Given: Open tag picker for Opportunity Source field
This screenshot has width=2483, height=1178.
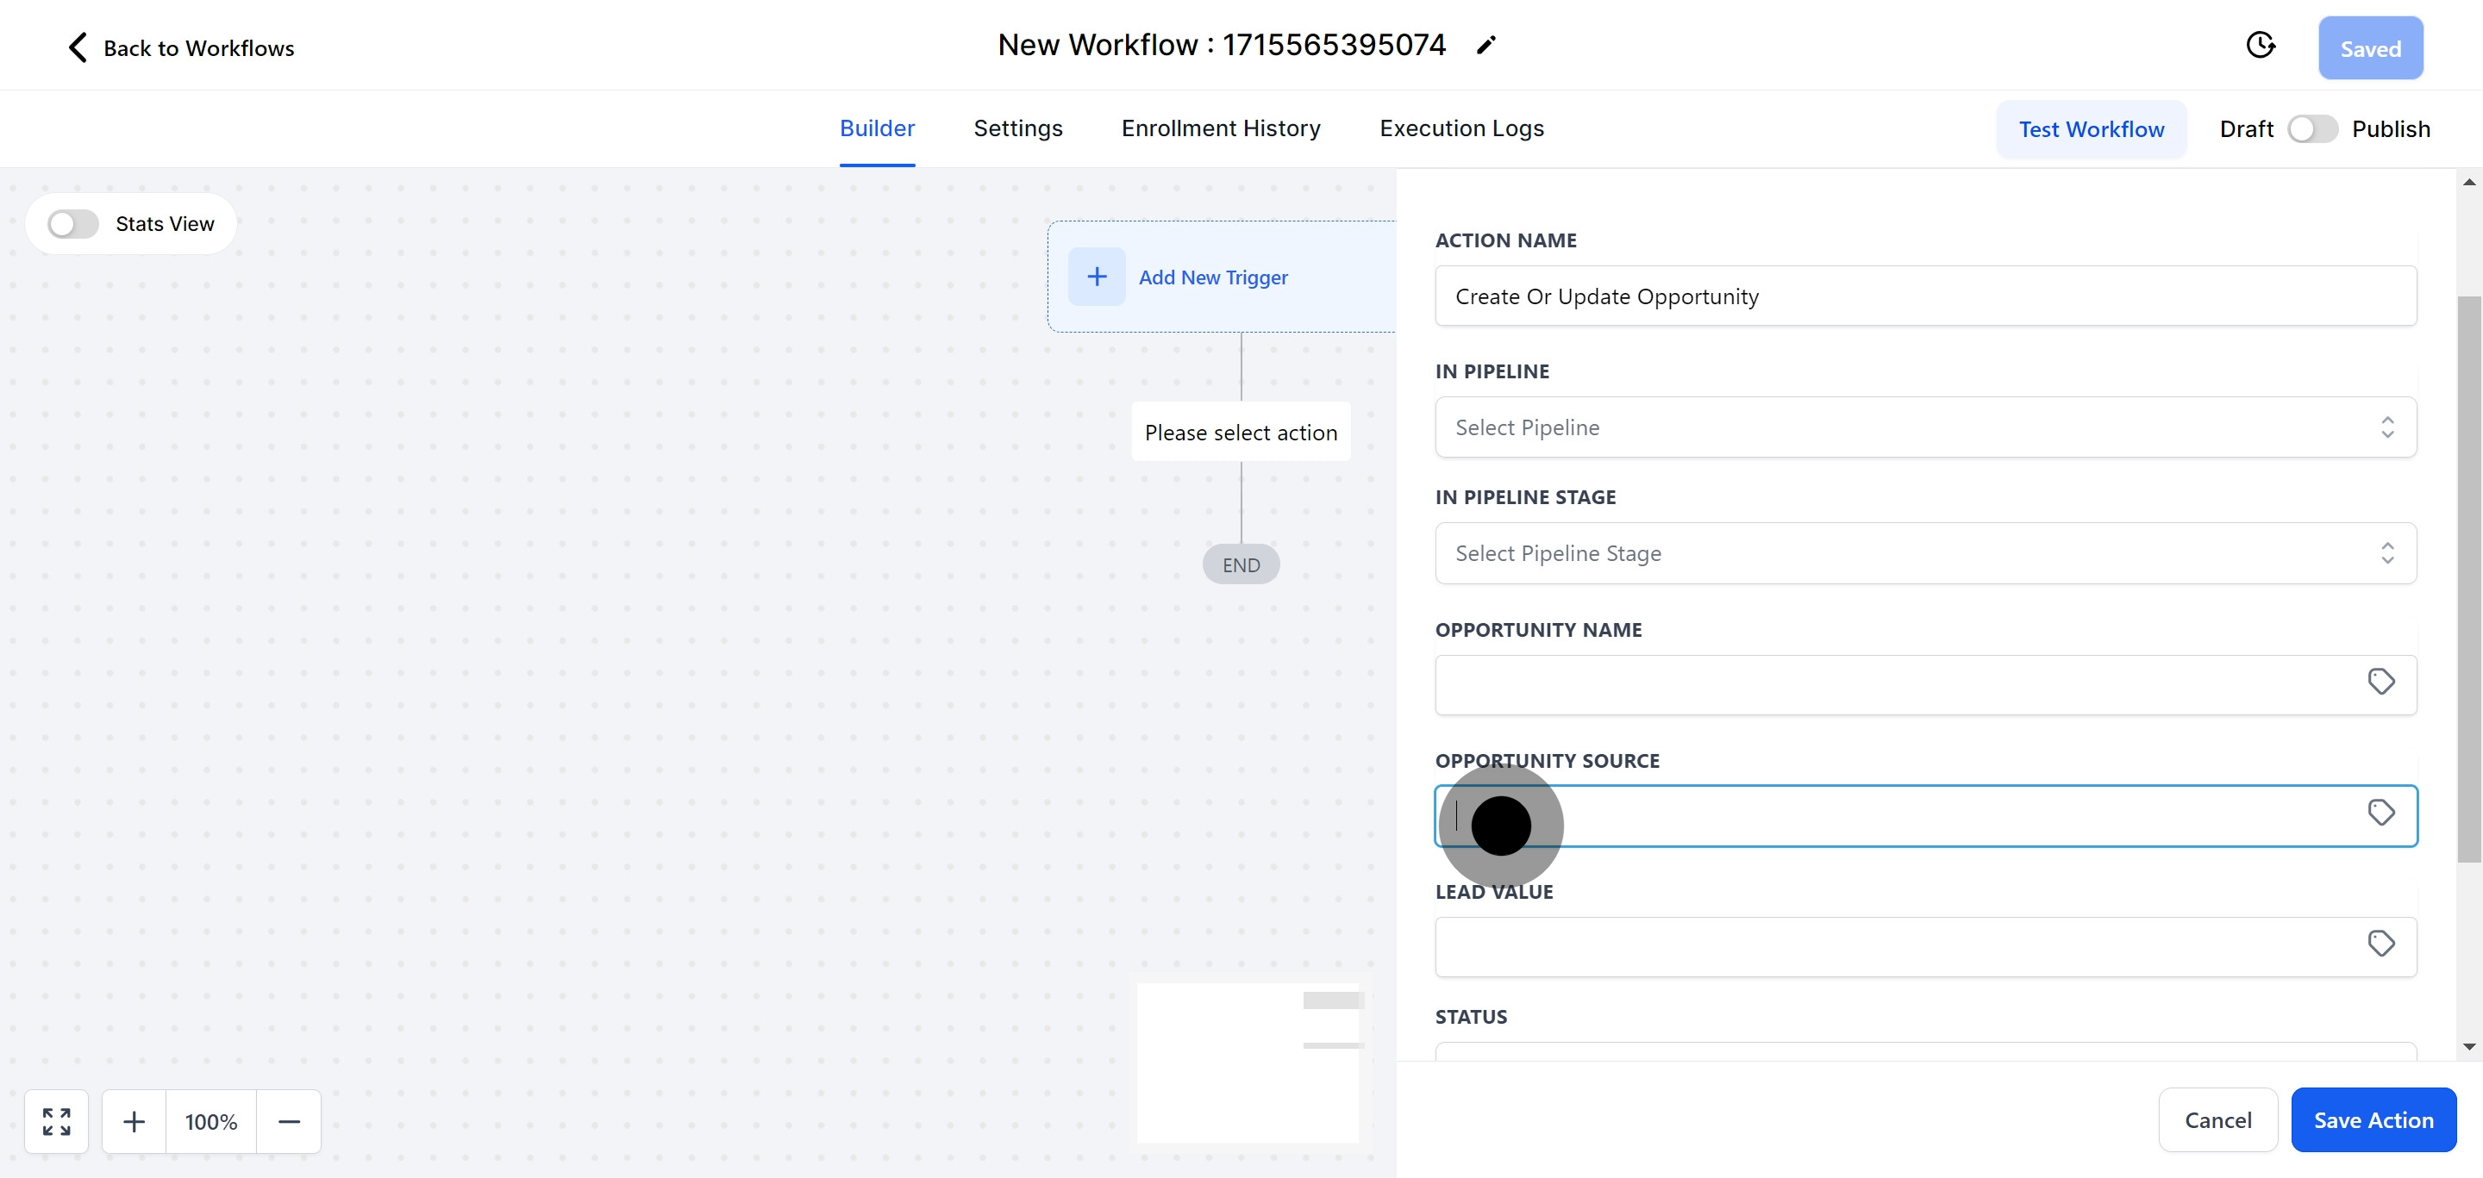Looking at the screenshot, I should click(x=2380, y=813).
